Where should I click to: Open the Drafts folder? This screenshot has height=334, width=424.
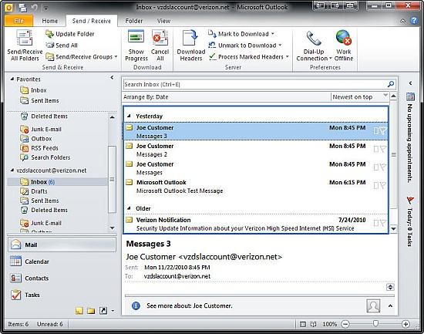[x=34, y=191]
